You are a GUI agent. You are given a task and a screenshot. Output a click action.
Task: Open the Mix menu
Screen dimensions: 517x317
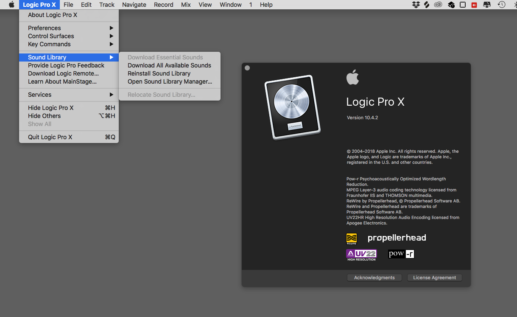(186, 5)
